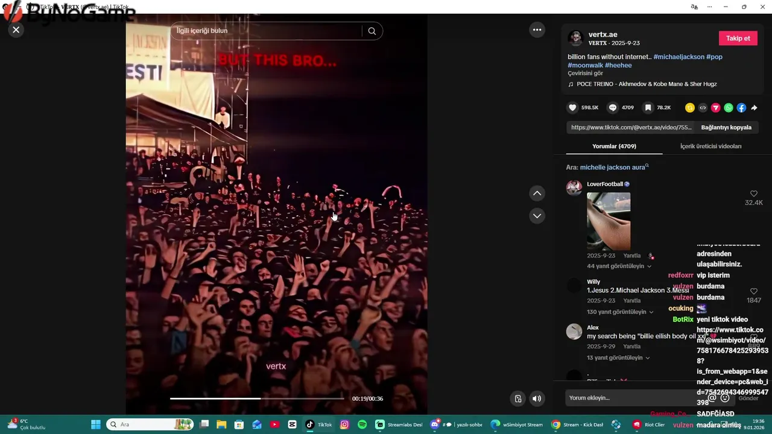This screenshot has height=434, width=772.
Task: Open Spotify from the taskbar
Action: [362, 424]
